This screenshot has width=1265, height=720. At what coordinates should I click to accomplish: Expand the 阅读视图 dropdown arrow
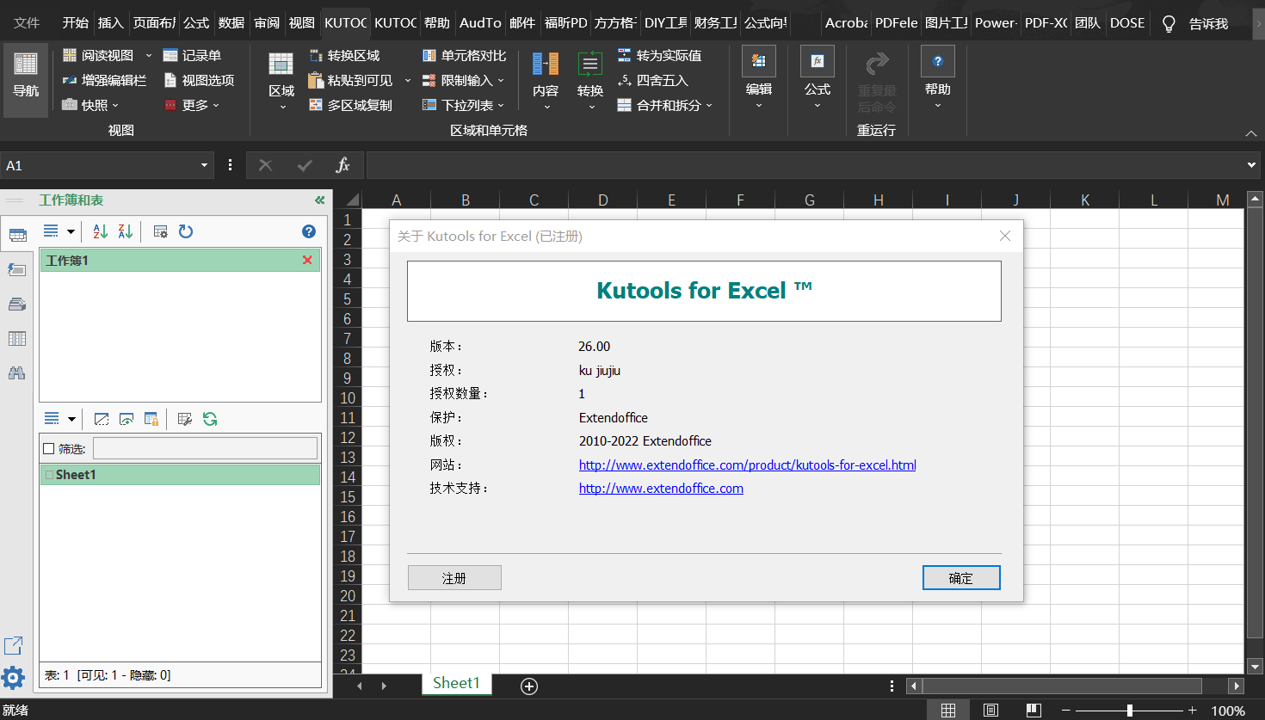pyautogui.click(x=149, y=55)
